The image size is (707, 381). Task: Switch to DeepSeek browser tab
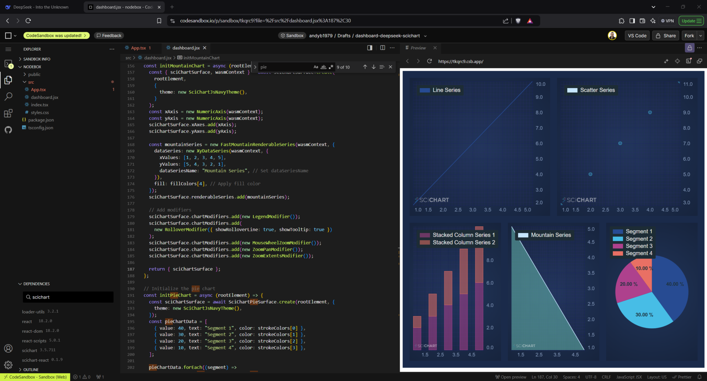[x=40, y=7]
